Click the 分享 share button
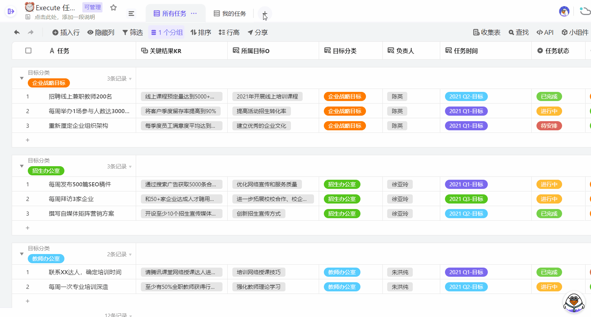The height and width of the screenshot is (317, 591). (x=258, y=33)
